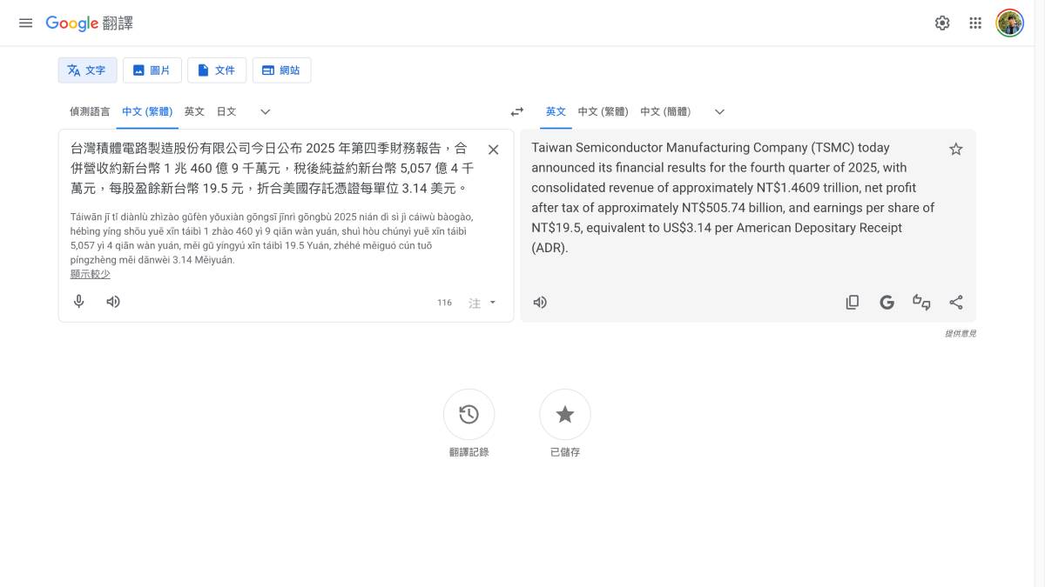Star the translation to save it

(x=955, y=150)
